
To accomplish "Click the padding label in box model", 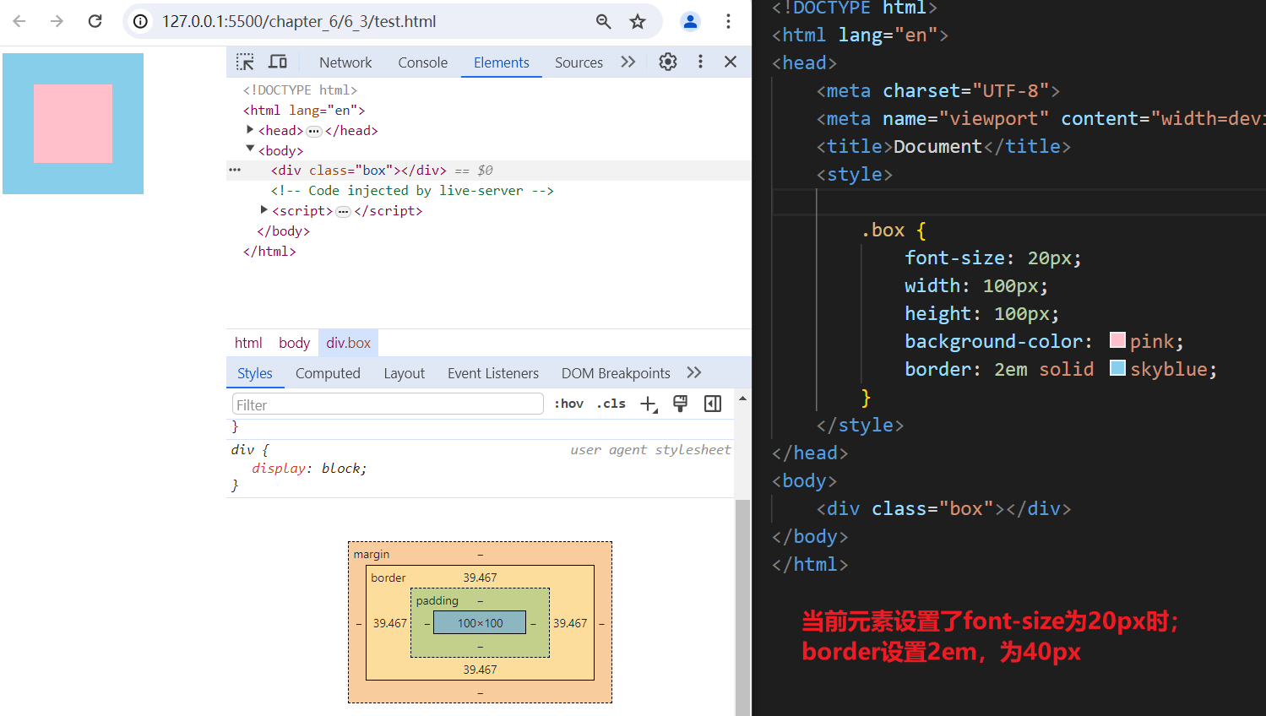I will click(x=437, y=600).
